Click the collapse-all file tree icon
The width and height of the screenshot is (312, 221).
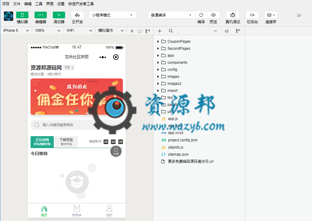pos(227,31)
